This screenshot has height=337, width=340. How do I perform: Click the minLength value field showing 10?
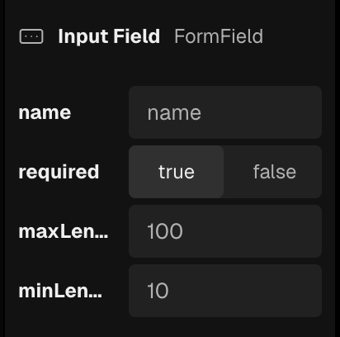[225, 291]
